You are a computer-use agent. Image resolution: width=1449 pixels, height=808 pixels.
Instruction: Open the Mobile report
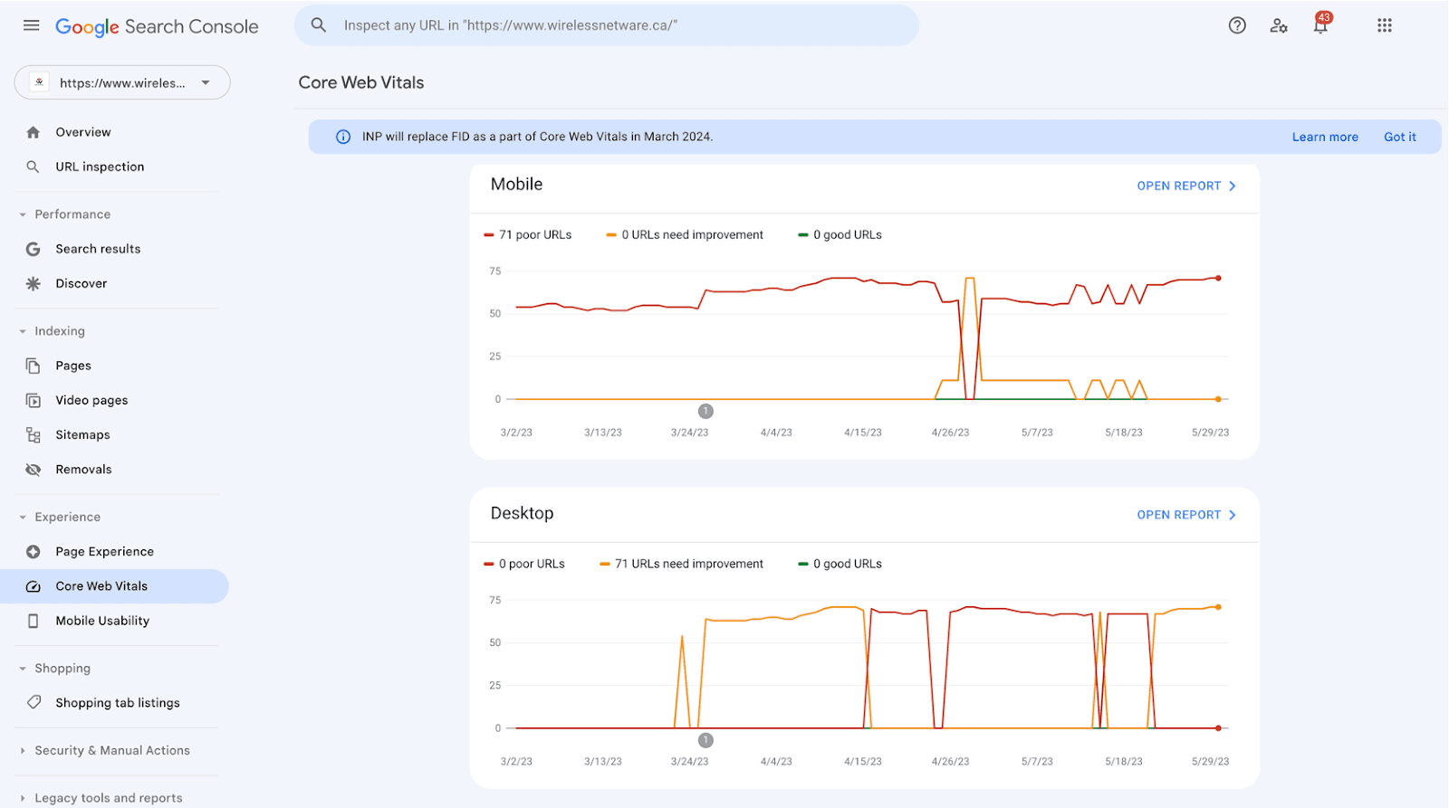tap(1185, 185)
